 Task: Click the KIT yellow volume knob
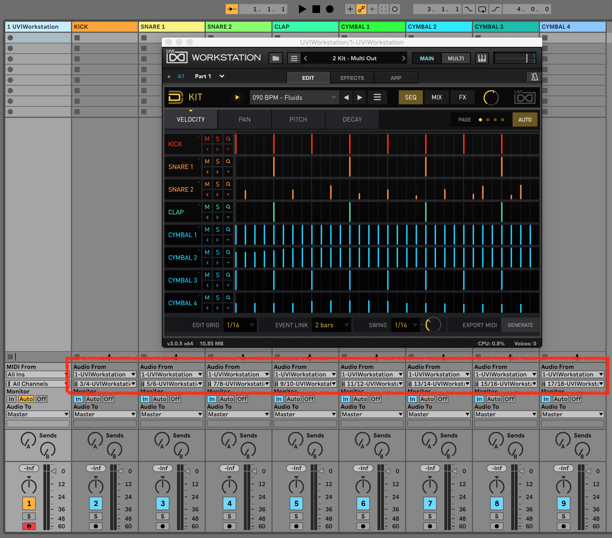491,98
